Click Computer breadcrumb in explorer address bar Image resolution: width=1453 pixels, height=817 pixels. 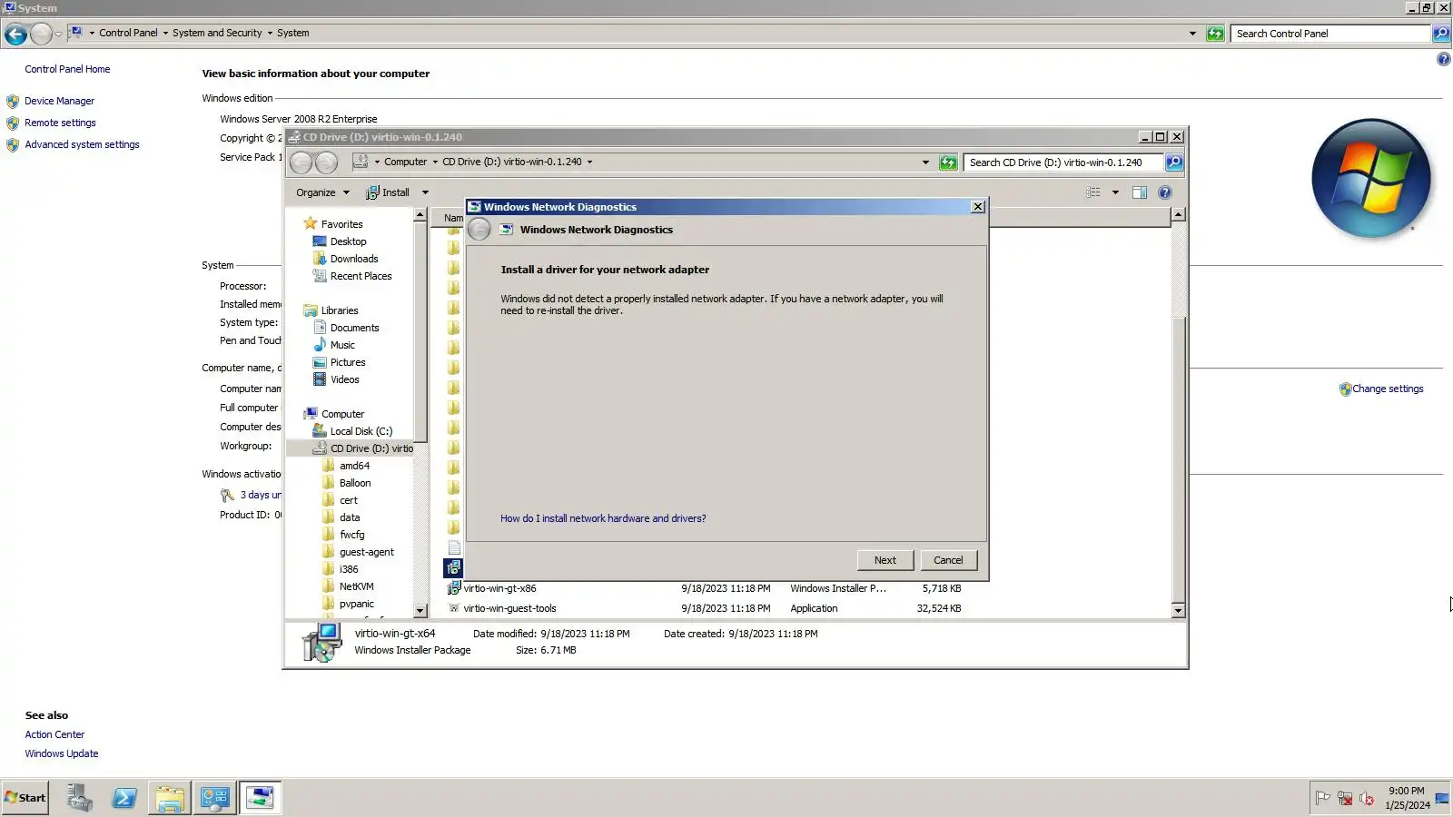[405, 162]
